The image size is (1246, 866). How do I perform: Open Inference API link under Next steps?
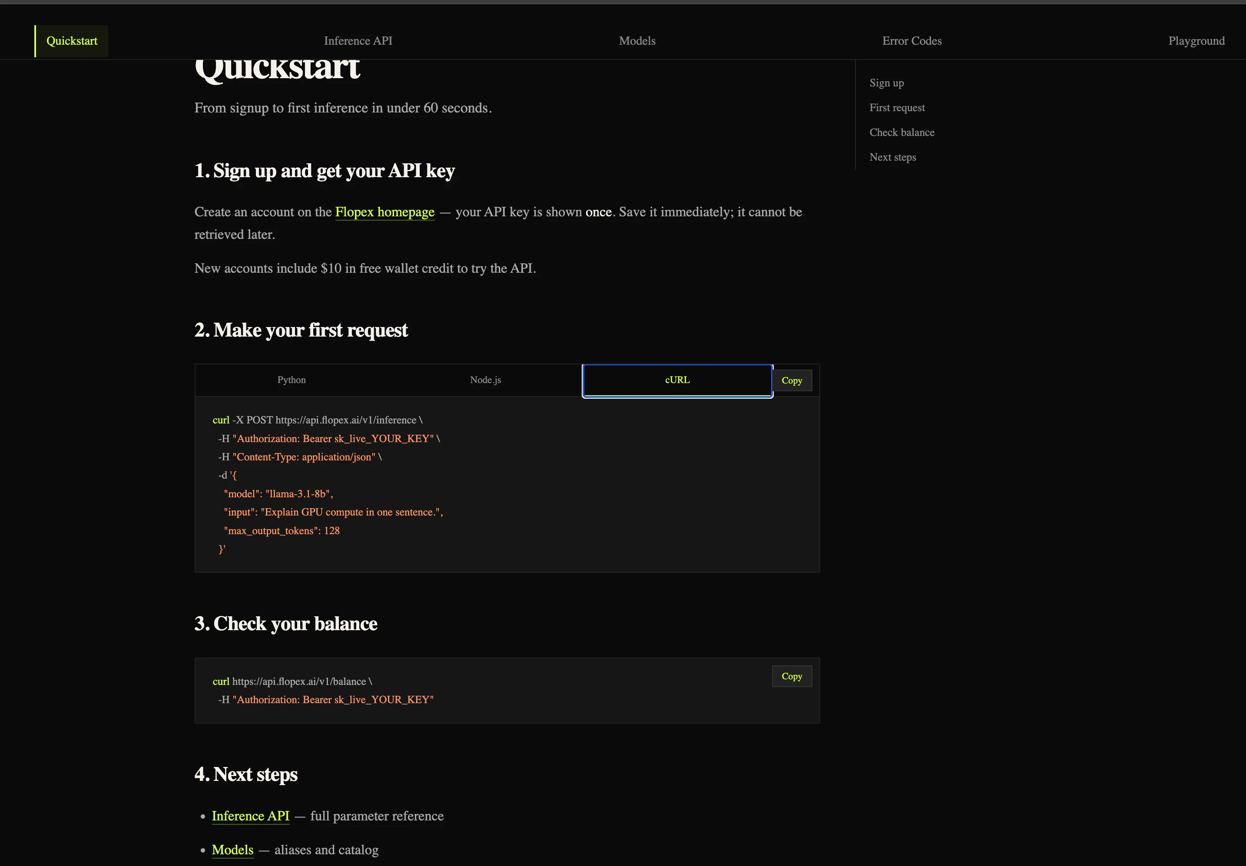coord(250,816)
